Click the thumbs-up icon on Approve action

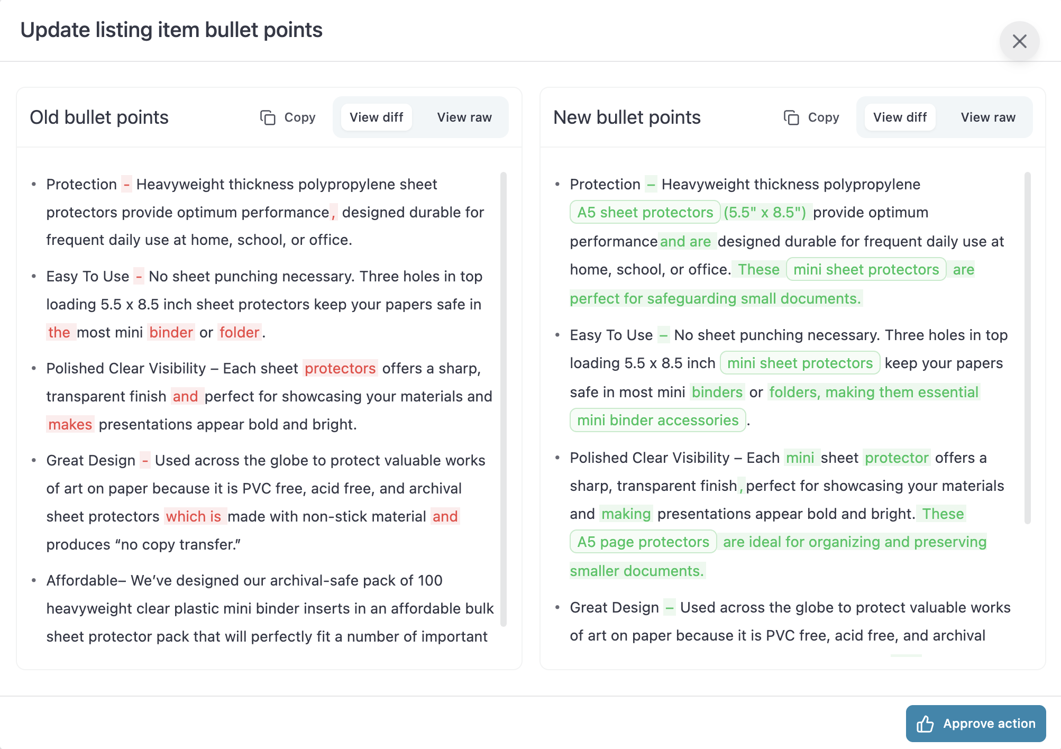pos(926,723)
